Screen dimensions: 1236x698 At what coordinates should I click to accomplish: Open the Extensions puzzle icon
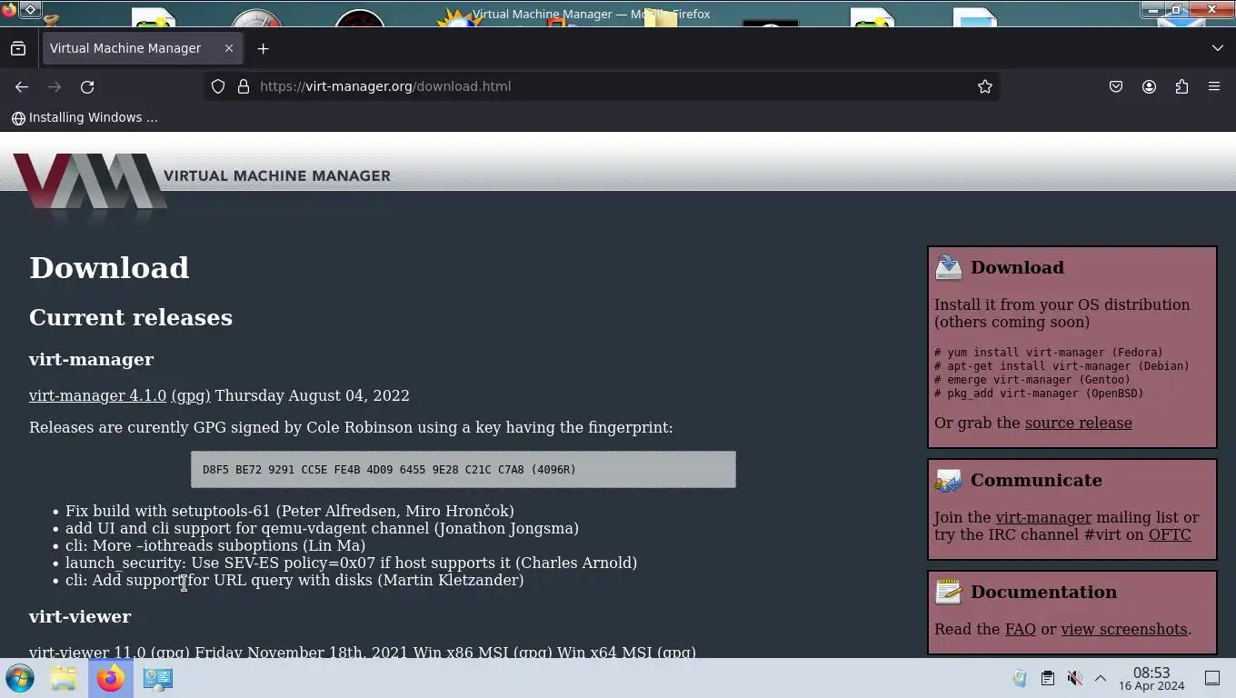click(1181, 86)
